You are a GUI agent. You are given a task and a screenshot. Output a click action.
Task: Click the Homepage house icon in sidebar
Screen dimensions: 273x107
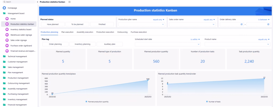pyautogui.click(x=4, y=8)
